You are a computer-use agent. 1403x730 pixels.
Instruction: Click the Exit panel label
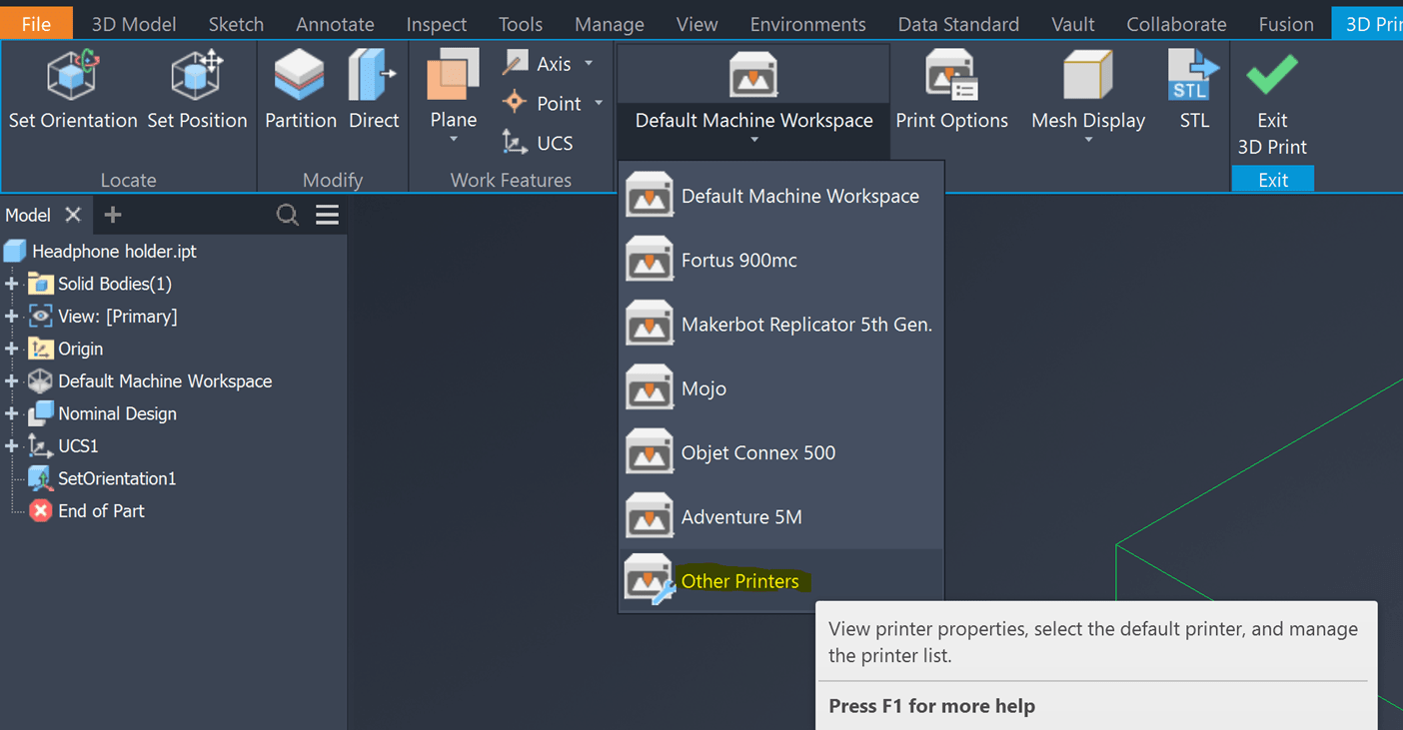[1273, 180]
